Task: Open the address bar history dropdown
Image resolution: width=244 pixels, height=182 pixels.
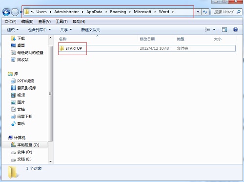Action: click(198, 12)
